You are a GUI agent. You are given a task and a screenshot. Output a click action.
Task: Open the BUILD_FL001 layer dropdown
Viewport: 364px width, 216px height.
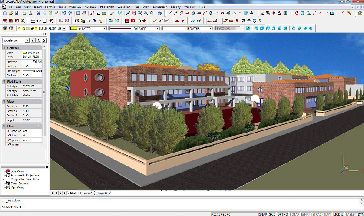[65, 29]
